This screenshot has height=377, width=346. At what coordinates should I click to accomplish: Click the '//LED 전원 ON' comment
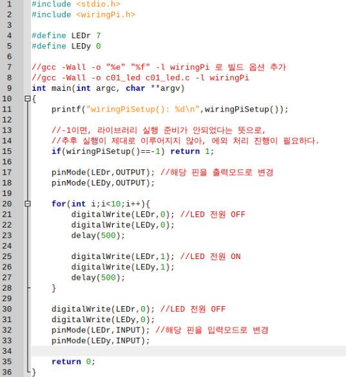[x=211, y=256]
